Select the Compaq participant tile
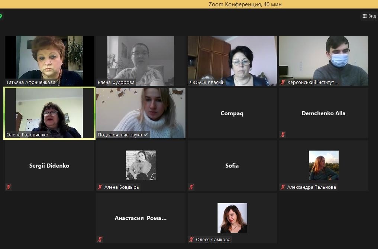The width and height of the screenshot is (378, 249). (x=232, y=113)
